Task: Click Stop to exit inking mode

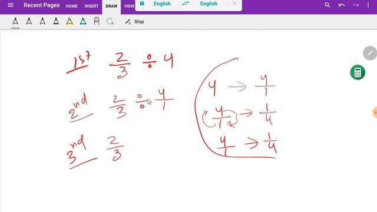Action: pos(134,22)
